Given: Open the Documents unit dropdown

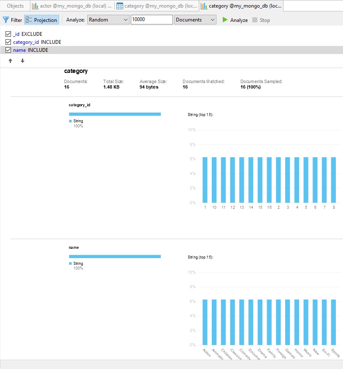Looking at the screenshot, I should point(195,20).
